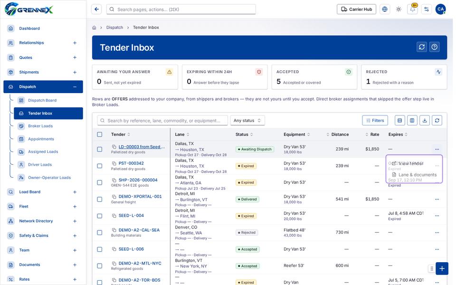Check the LD-00003 tender row checkbox
The image size is (456, 285).
coord(100,149)
